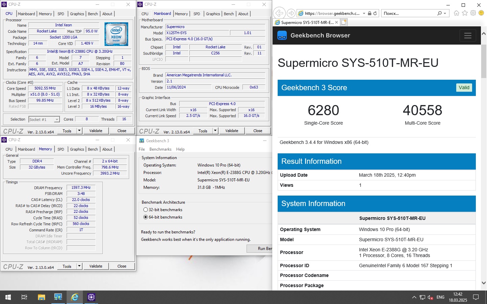This screenshot has height=304, width=487.
Task: Click the network icon in system tray
Action: tap(422, 297)
